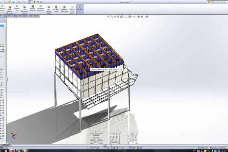The height and width of the screenshot is (152, 228).
Task: Click the SolidWorks search help box
Action: pyautogui.click(x=217, y=2)
